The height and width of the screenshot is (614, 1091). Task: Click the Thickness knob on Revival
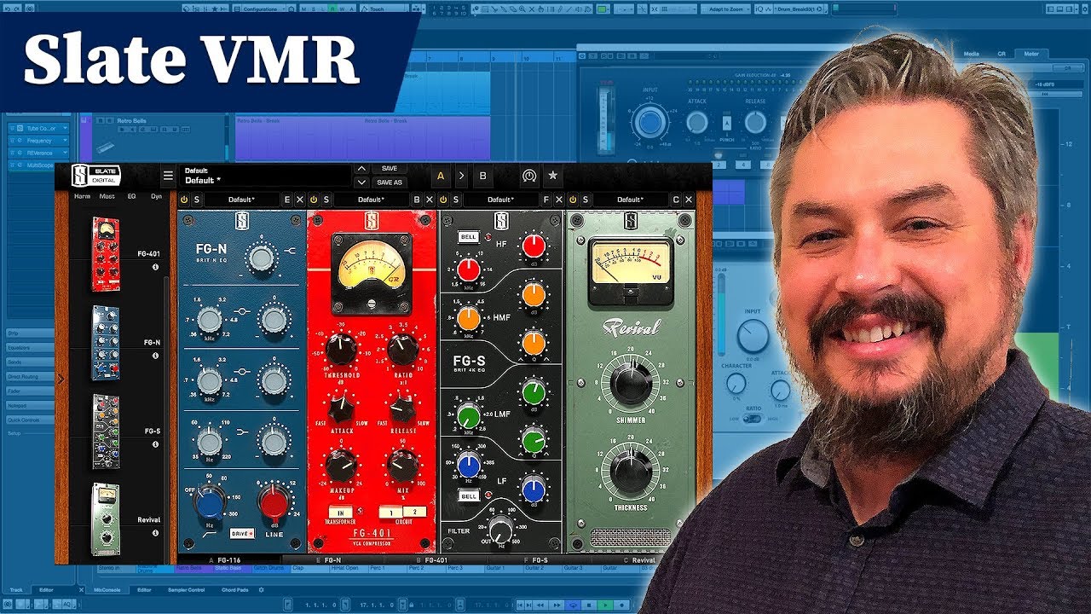631,470
